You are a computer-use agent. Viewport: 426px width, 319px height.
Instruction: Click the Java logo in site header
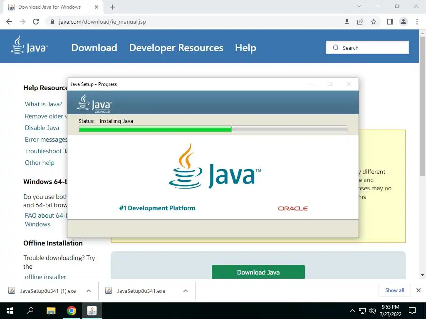tap(30, 45)
